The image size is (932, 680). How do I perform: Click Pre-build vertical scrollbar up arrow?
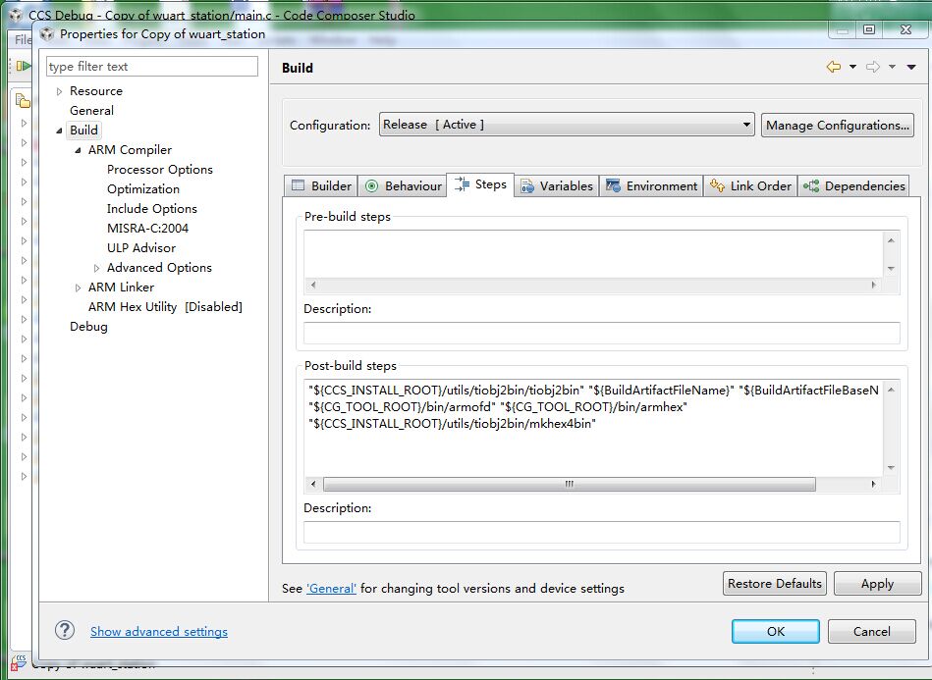(891, 240)
